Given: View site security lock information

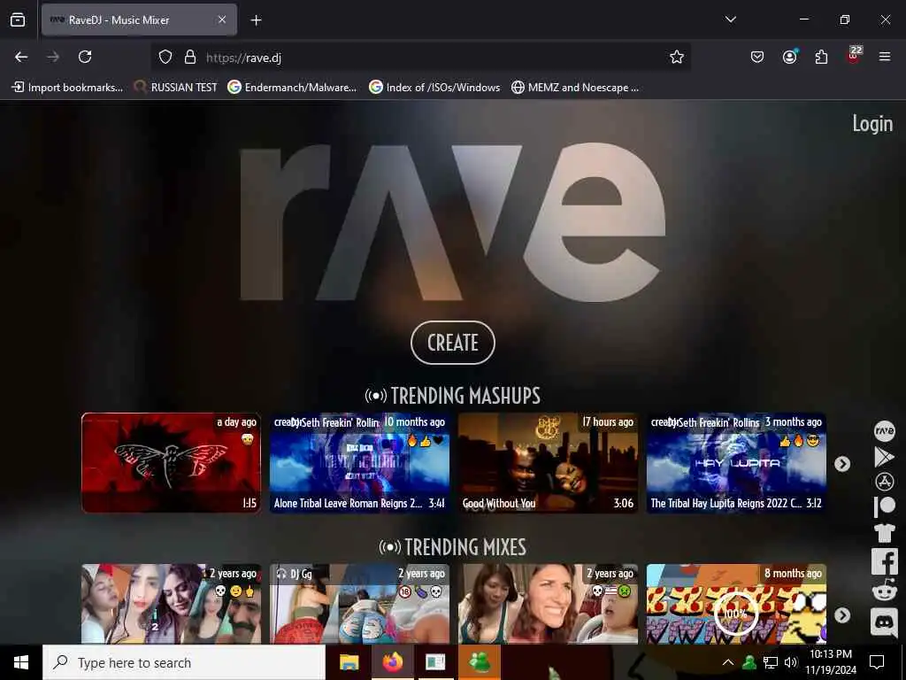Looking at the screenshot, I should point(190,57).
